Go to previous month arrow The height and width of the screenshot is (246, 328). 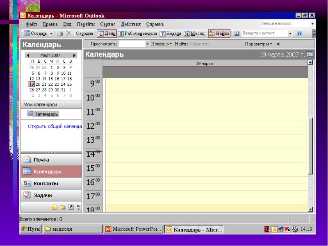[x=28, y=55]
